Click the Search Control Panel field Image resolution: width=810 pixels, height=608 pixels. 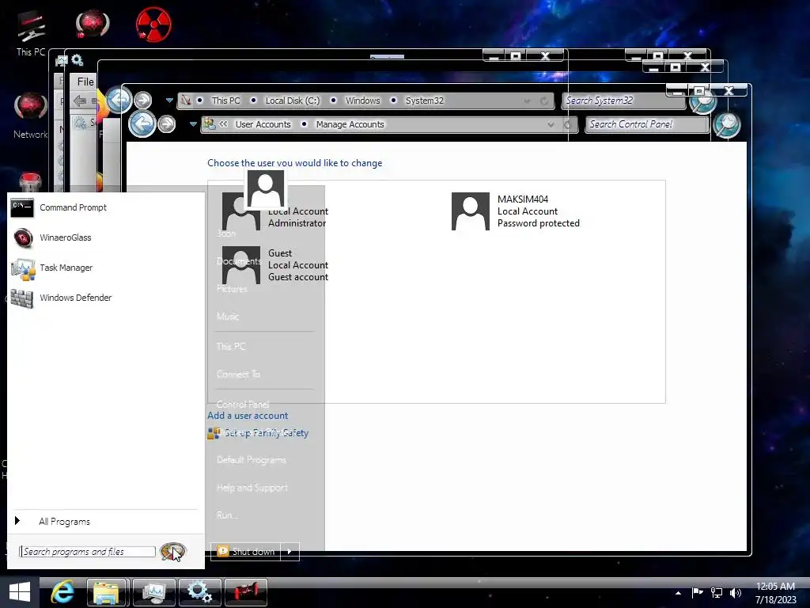pyautogui.click(x=647, y=124)
